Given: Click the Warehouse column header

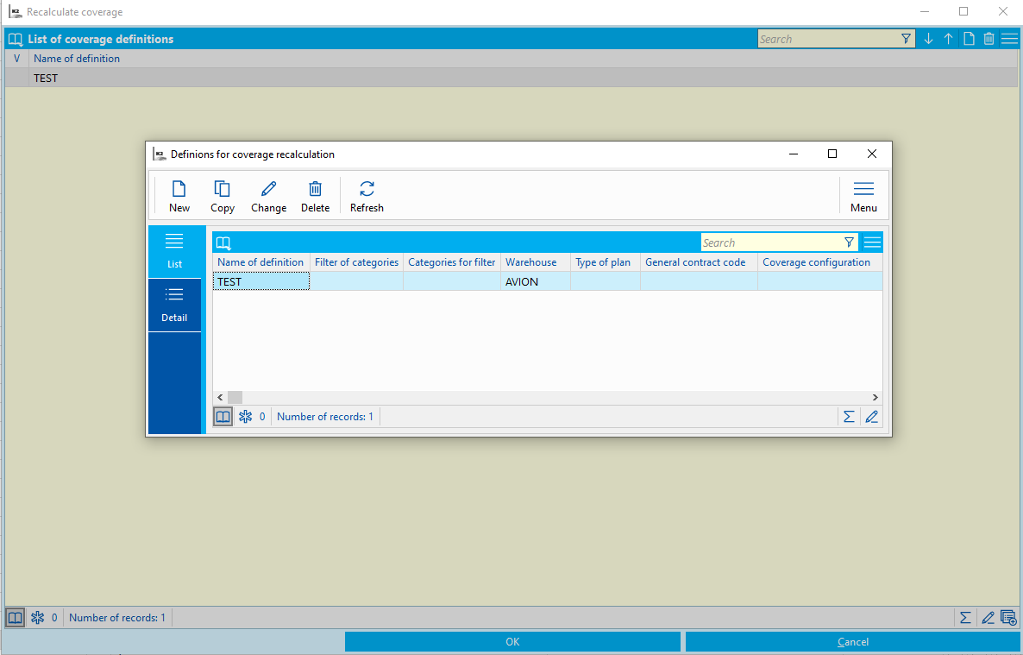Looking at the screenshot, I should coord(535,262).
